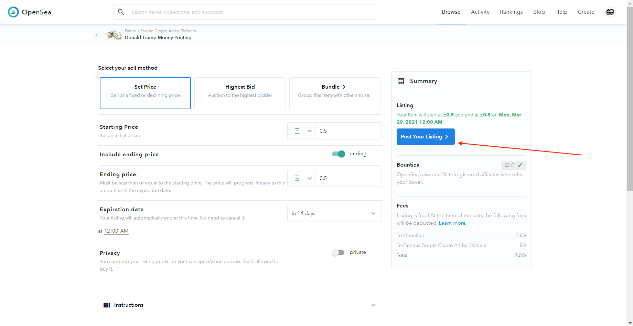This screenshot has width=633, height=326.
Task: Choose the Highest Bid sell method
Action: coord(240,93)
